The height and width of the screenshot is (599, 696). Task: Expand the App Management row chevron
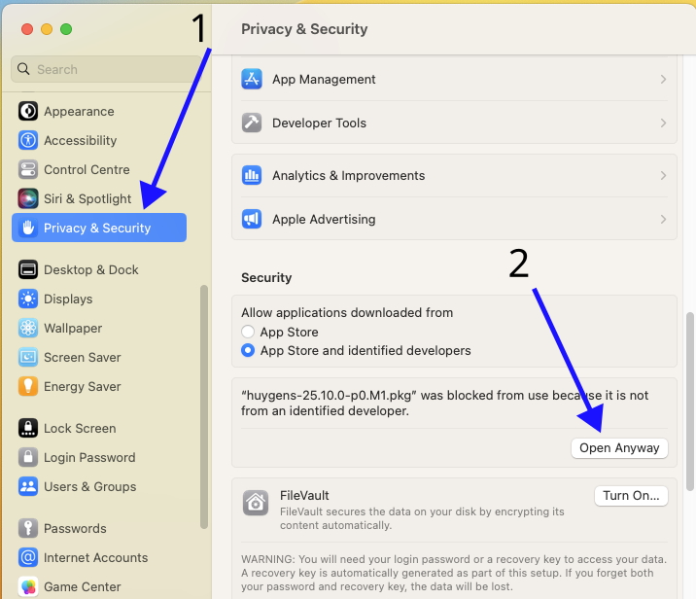[663, 80]
